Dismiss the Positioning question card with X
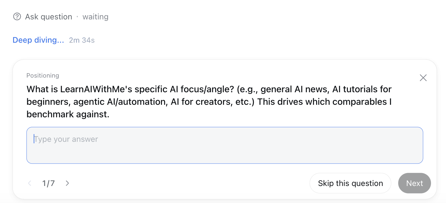 click(x=423, y=78)
